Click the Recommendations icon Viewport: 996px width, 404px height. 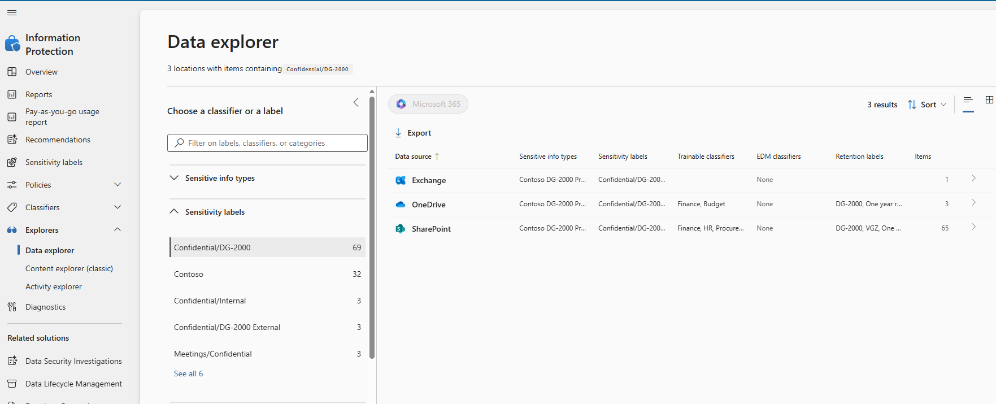pos(12,140)
